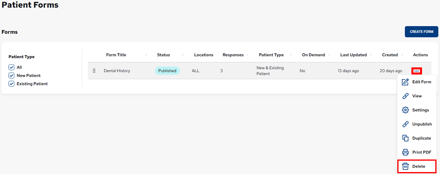
Task: Uncheck the New Patient checkbox
Action: (x=11, y=75)
